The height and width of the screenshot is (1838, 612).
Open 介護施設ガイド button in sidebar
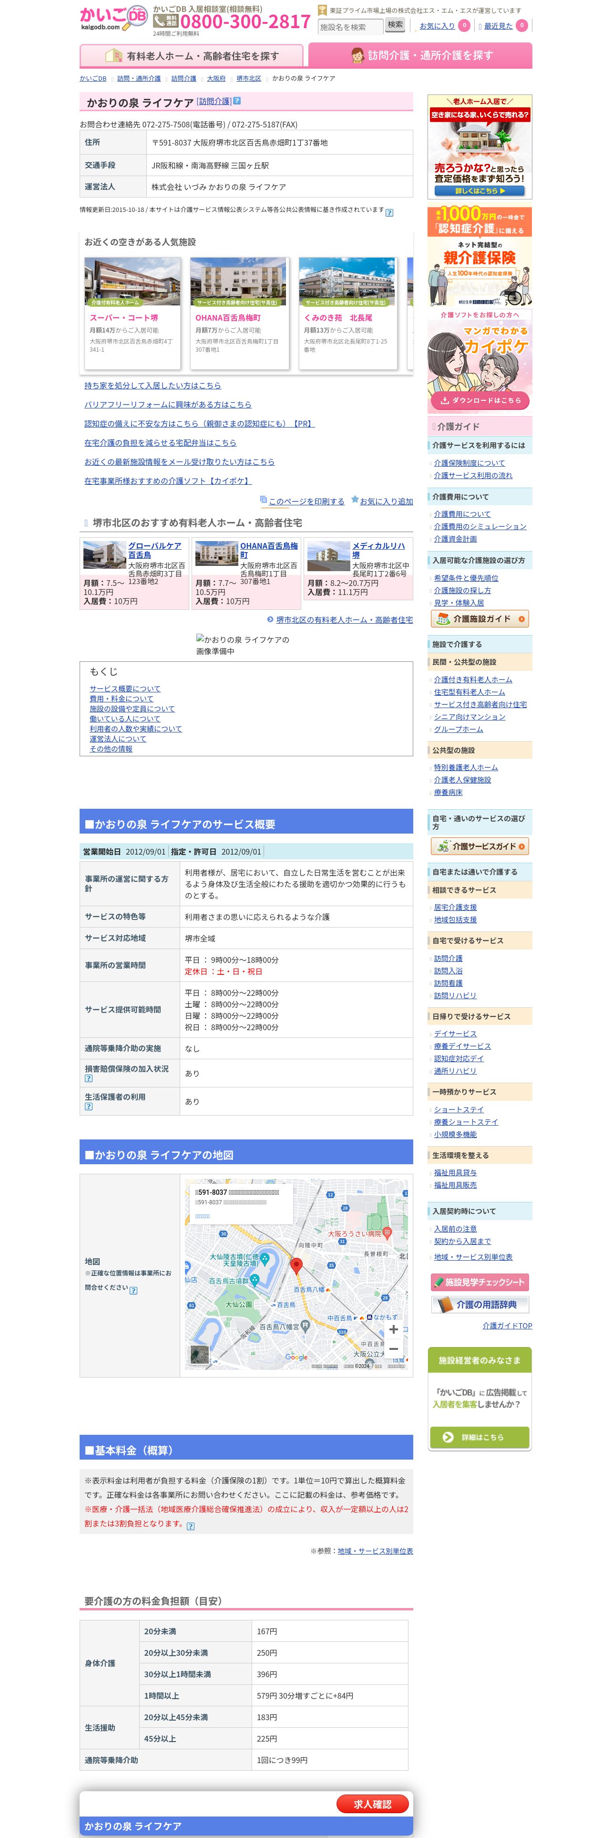[479, 618]
